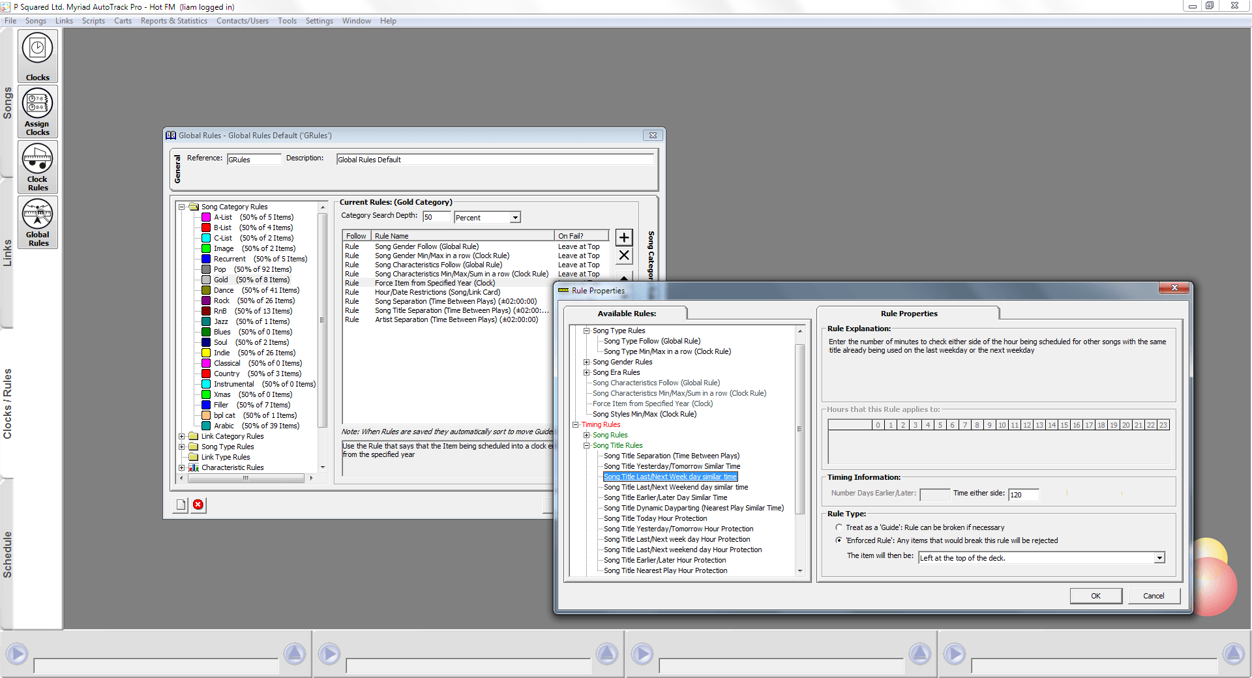Image resolution: width=1252 pixels, height=678 pixels.
Task: Click the plus icon to add rule
Action: [x=624, y=237]
